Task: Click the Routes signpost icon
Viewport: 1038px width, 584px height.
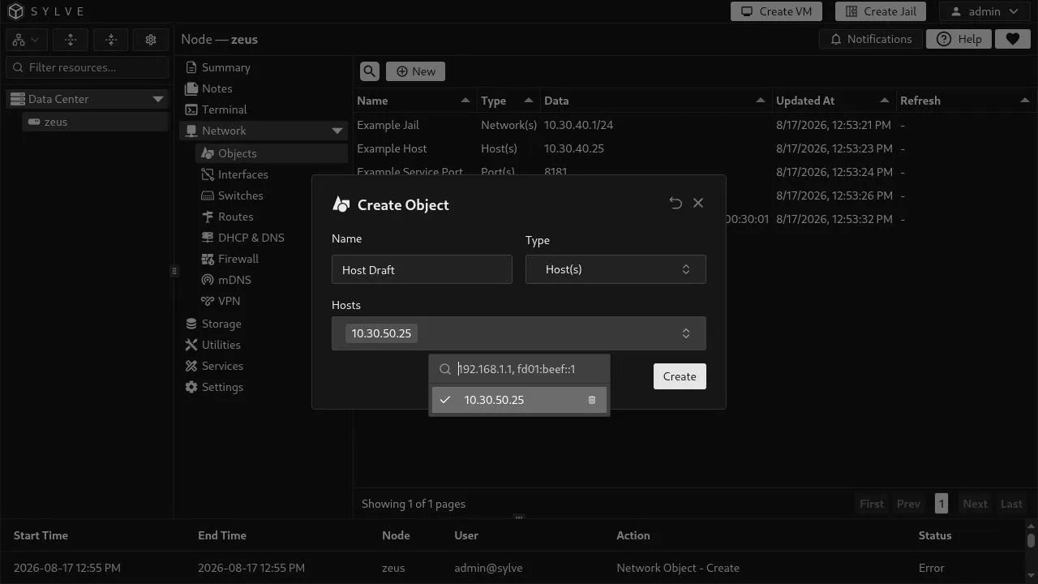Action: 208,217
